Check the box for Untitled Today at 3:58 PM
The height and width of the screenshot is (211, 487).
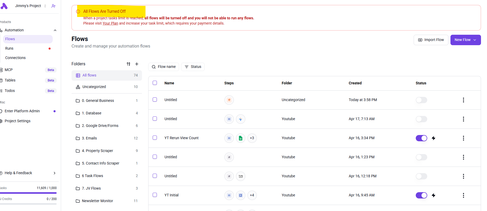(155, 99)
